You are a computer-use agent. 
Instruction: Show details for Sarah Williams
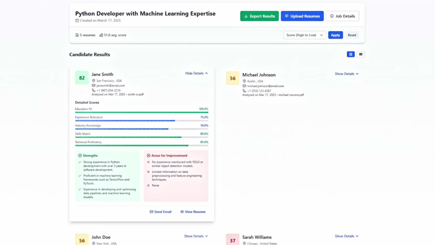click(x=347, y=236)
